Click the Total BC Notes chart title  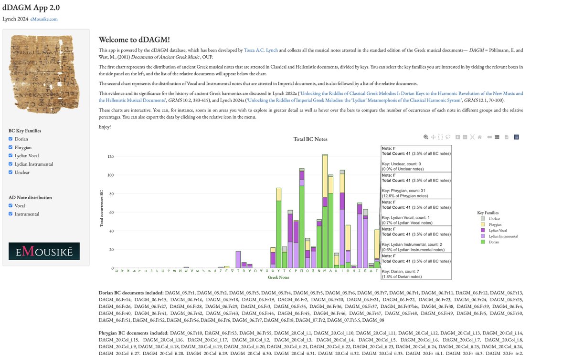coord(310,139)
